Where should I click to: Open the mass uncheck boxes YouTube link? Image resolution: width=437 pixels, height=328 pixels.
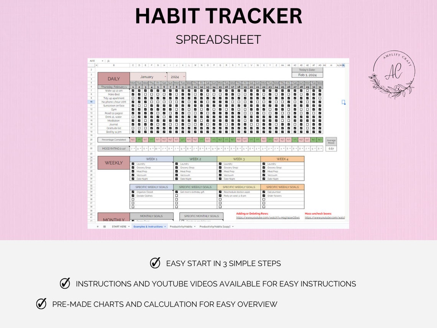click(x=326, y=217)
